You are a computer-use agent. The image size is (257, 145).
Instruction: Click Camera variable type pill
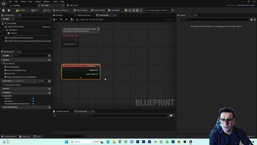click(x=33, y=98)
